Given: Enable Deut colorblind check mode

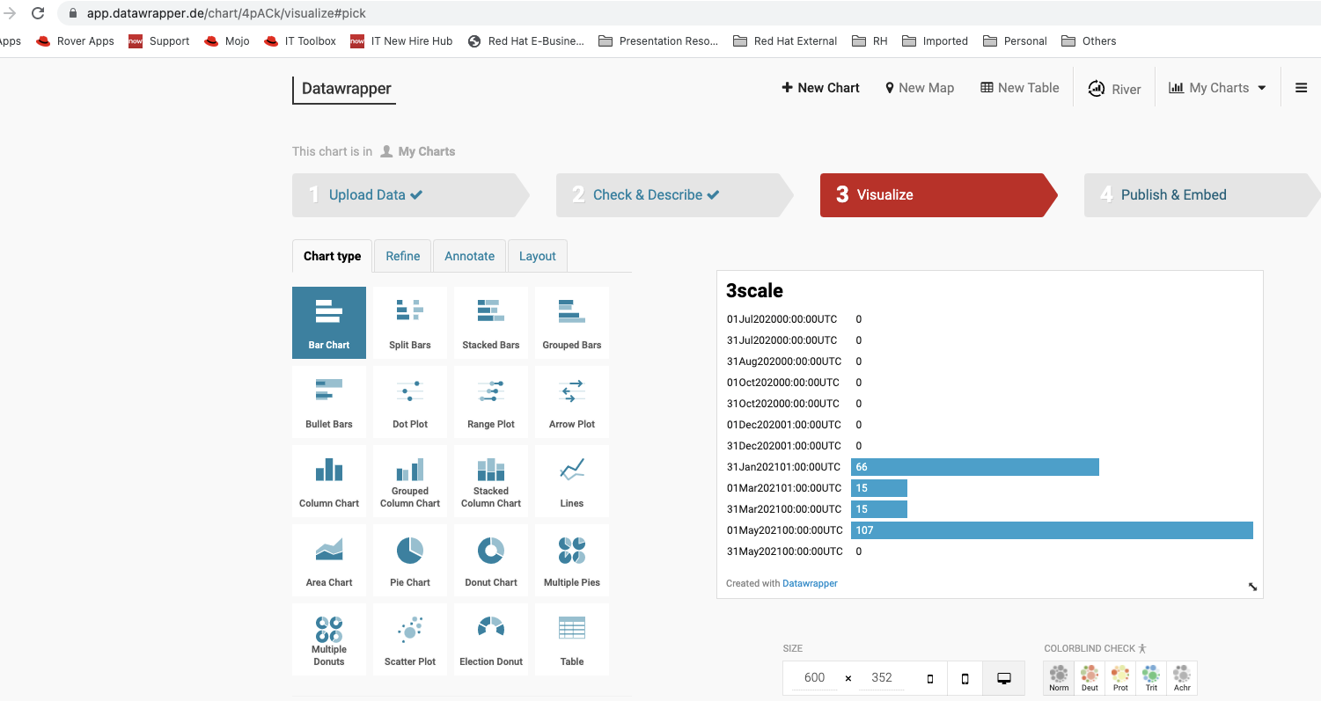Looking at the screenshot, I should (1090, 678).
